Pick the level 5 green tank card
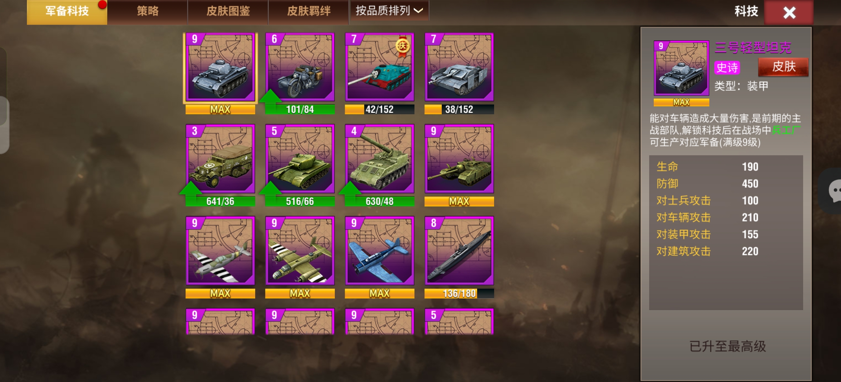The height and width of the screenshot is (382, 841). [300, 159]
